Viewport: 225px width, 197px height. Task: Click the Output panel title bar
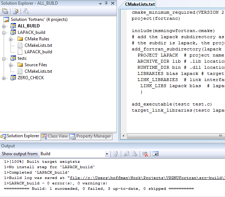(112, 146)
